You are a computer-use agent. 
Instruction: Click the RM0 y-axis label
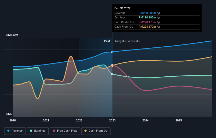coord(9,114)
